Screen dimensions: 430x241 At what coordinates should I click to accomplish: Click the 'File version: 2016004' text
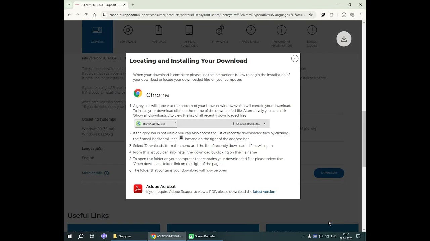[x=99, y=58]
